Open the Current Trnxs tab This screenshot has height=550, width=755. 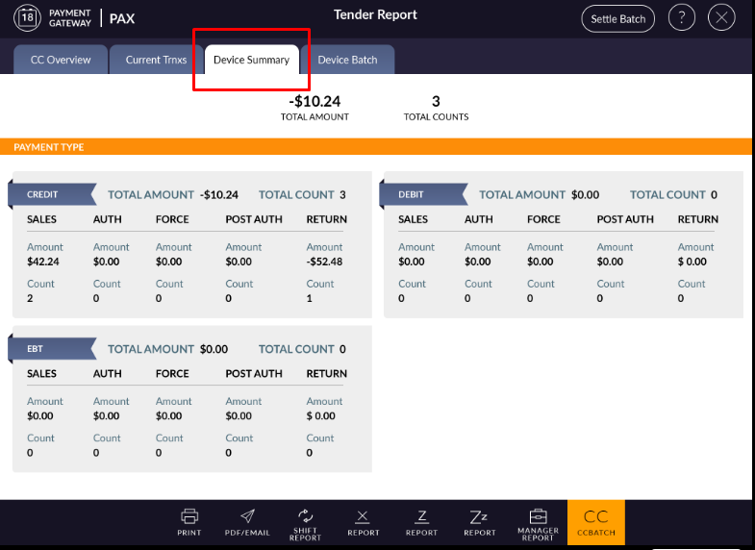click(x=156, y=60)
